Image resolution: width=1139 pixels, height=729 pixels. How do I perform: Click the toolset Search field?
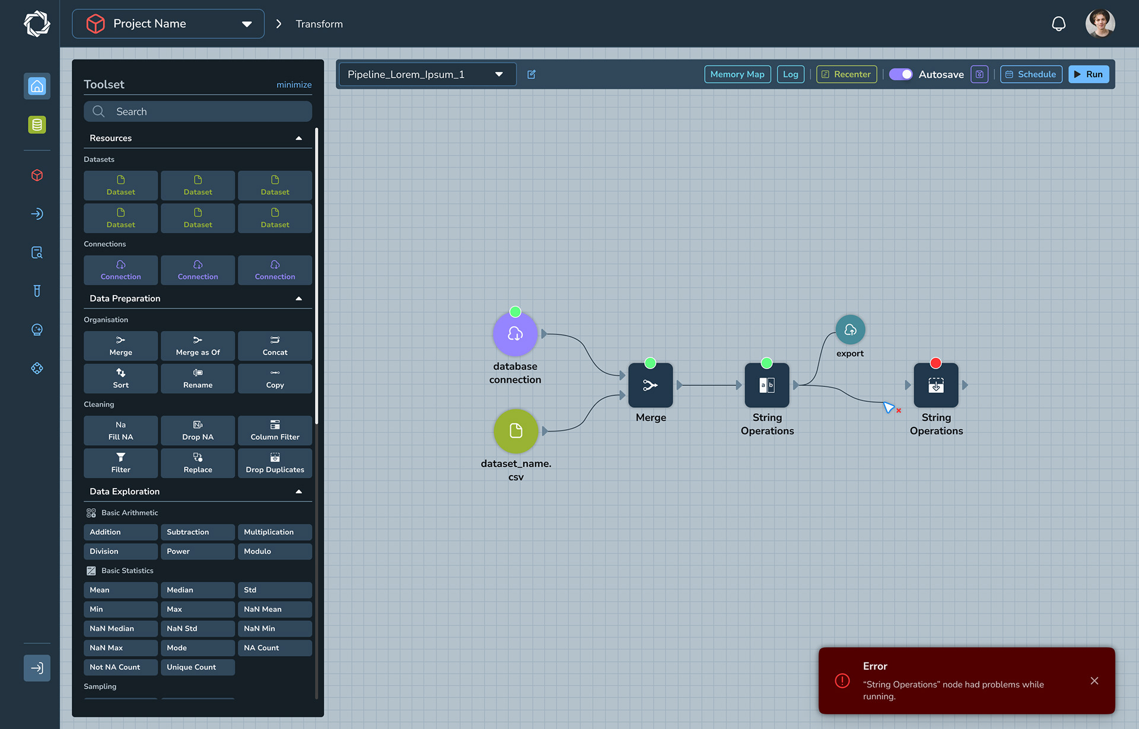pos(198,112)
